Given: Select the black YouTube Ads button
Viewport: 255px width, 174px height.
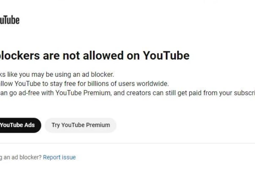Looking at the screenshot, I should 20,125.
